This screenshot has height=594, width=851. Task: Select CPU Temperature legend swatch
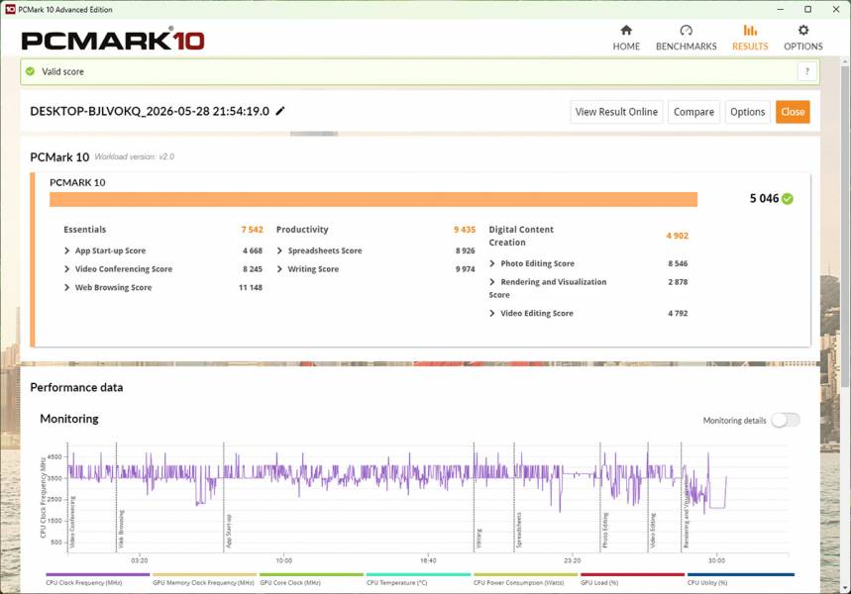click(418, 574)
